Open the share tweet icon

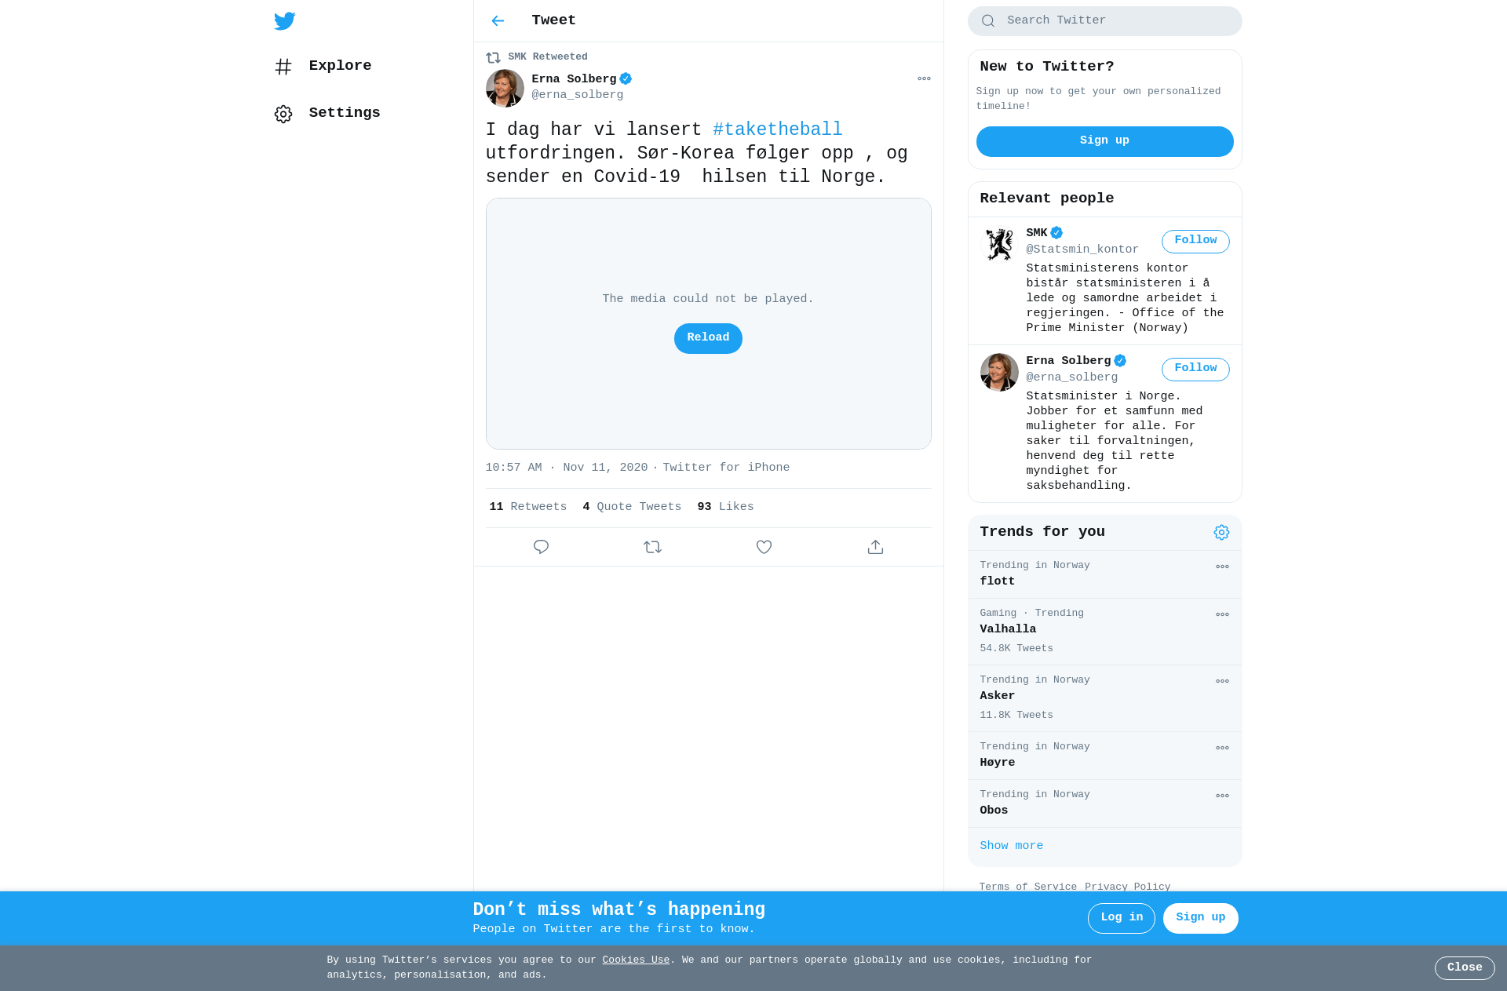click(x=875, y=547)
